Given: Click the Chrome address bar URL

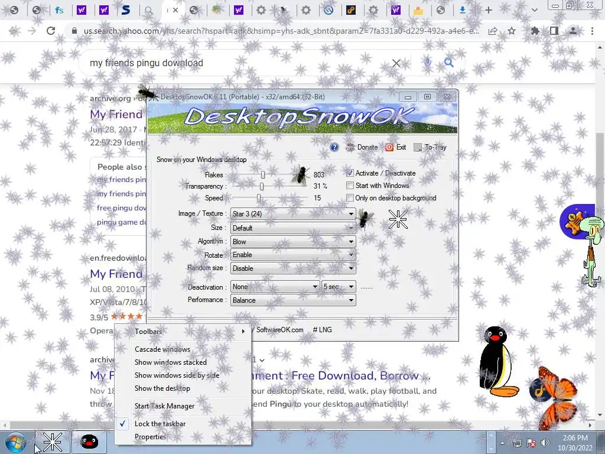Looking at the screenshot, I should 281,31.
